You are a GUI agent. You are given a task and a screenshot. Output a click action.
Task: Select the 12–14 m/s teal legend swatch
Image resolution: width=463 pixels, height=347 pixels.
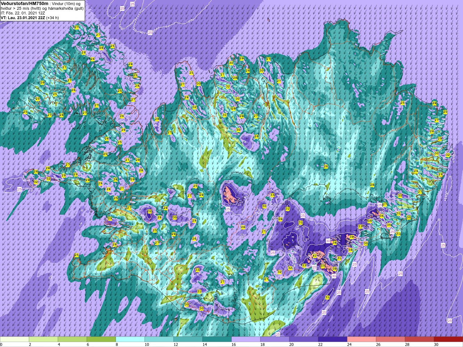pyautogui.click(x=188, y=339)
